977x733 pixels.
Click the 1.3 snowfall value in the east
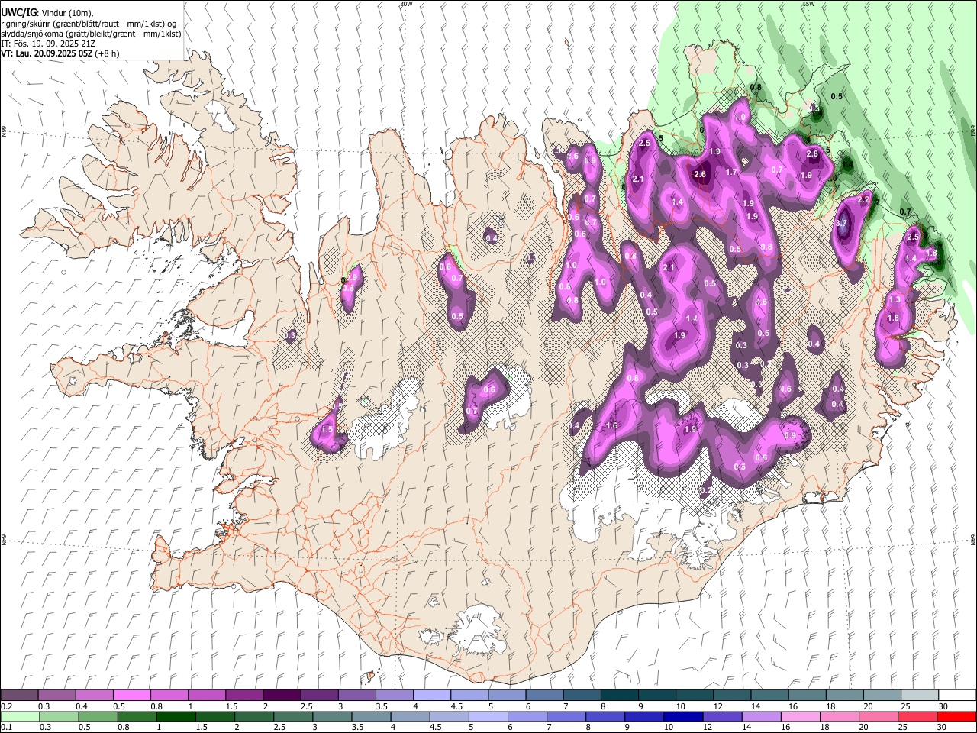click(895, 300)
